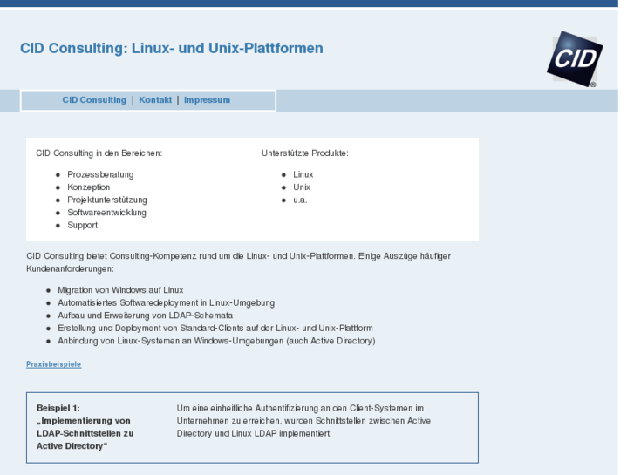The height and width of the screenshot is (475, 634).
Task: Click 'Unterstützte Produkte:' label
Action: point(305,153)
